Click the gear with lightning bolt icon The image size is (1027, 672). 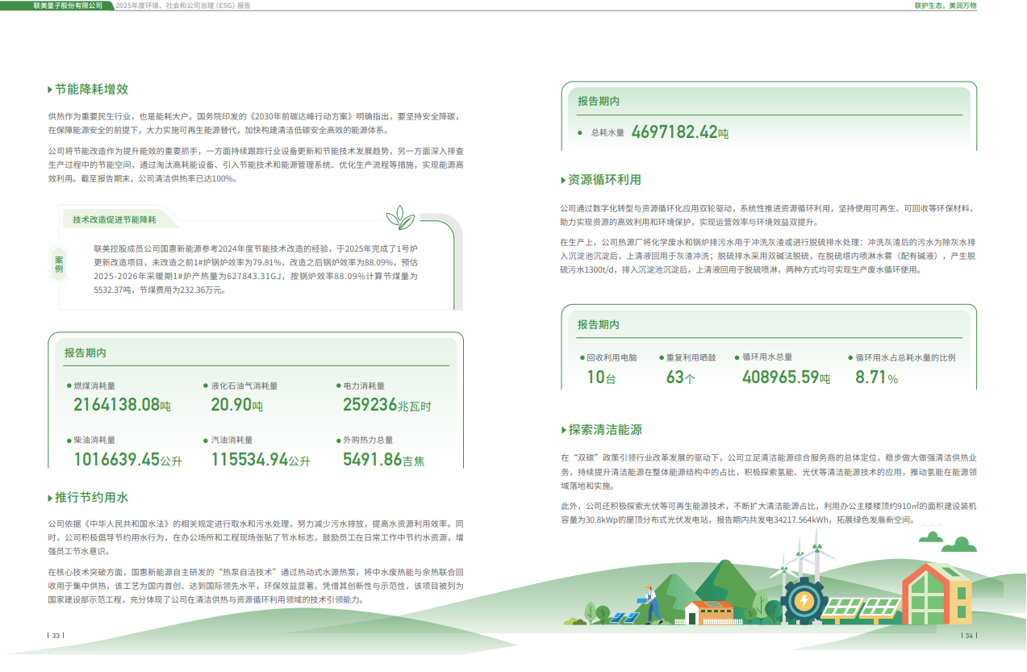coord(804,599)
